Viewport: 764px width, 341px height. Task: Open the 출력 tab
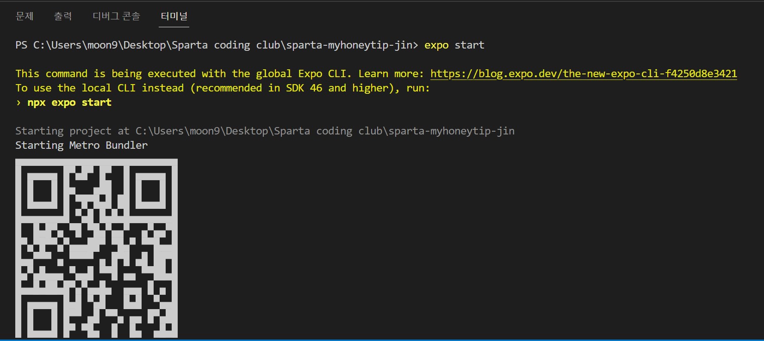pos(63,16)
